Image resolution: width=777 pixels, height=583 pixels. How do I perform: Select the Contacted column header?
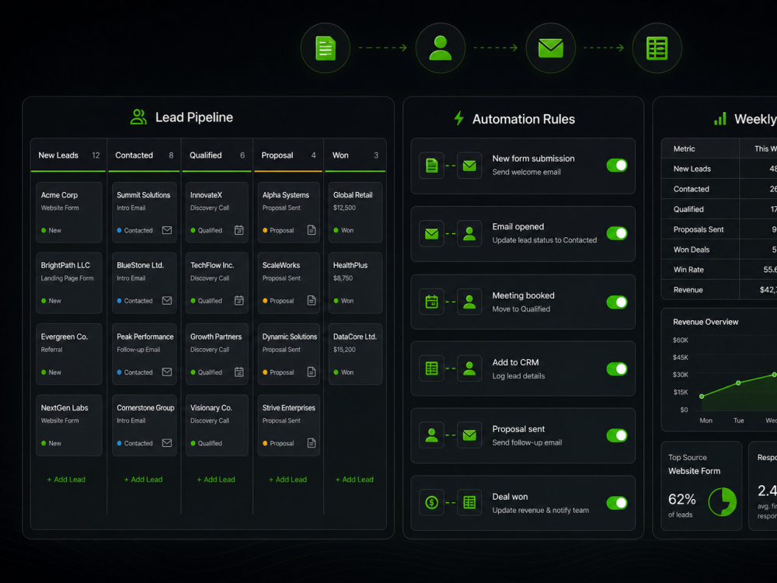pos(144,155)
